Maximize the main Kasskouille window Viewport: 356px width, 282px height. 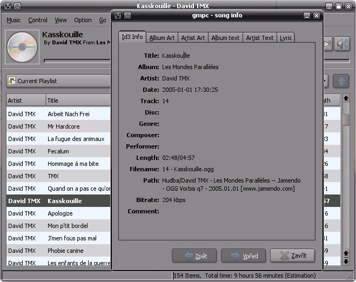(x=339, y=6)
